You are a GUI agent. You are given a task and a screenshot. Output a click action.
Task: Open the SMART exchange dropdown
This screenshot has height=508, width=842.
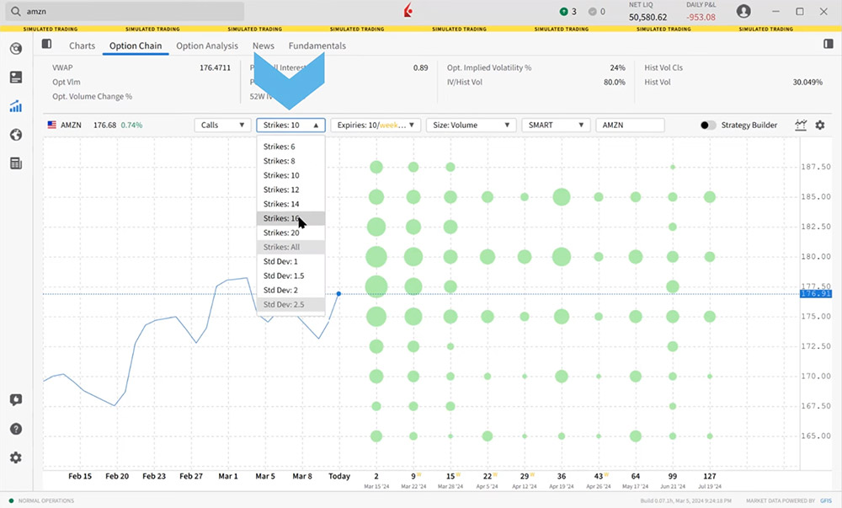pos(556,126)
